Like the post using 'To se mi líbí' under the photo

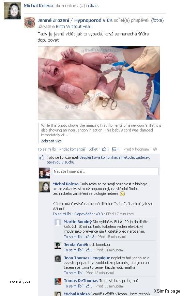[x=47, y=149]
